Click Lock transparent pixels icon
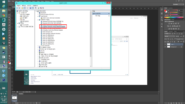Viewport: 185px width, 104px height. point(168,42)
